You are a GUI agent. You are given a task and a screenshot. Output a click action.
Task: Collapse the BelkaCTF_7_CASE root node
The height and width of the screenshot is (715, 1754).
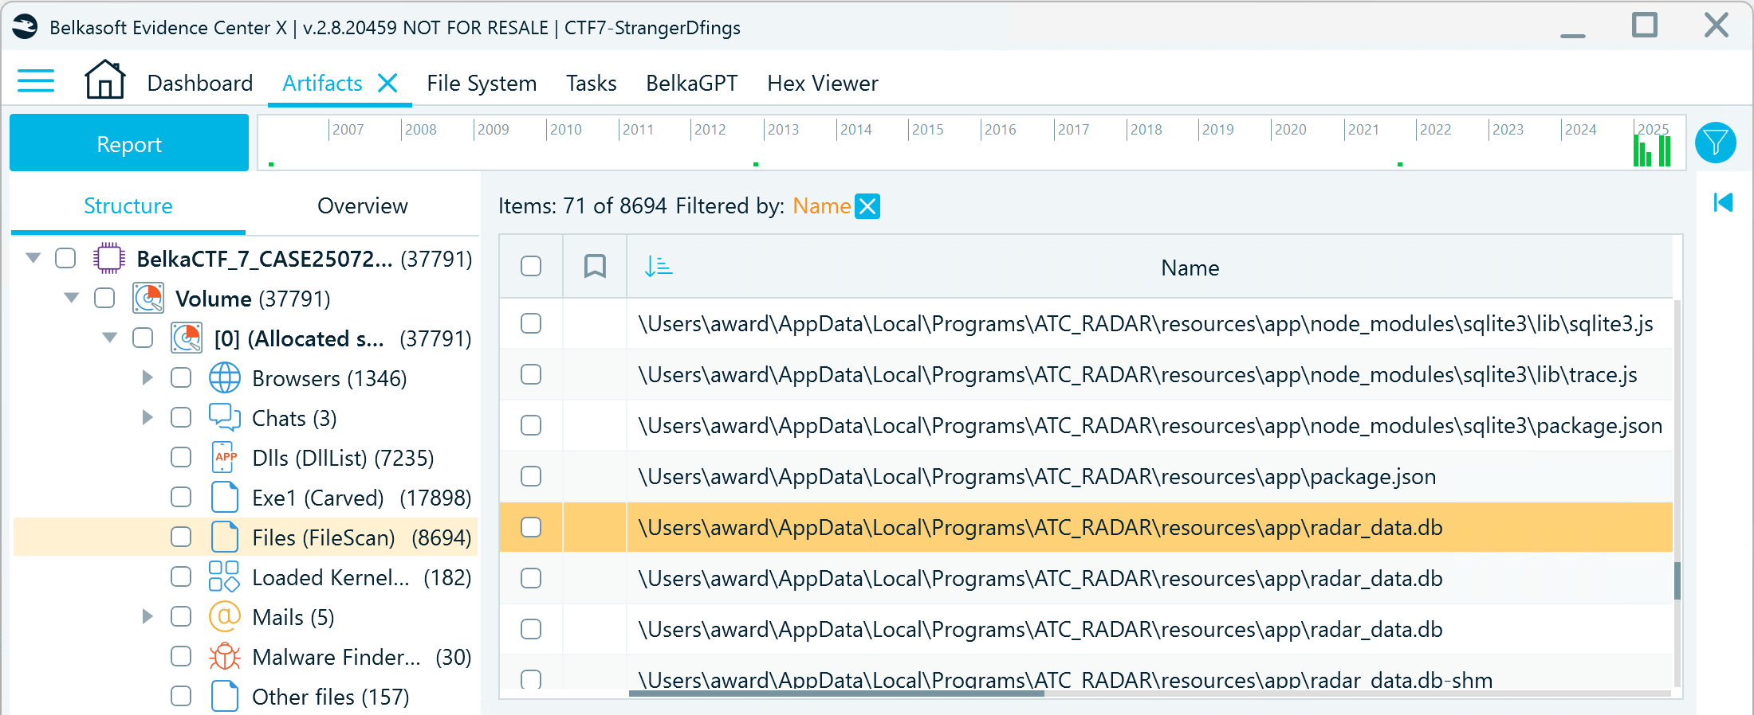(x=33, y=258)
